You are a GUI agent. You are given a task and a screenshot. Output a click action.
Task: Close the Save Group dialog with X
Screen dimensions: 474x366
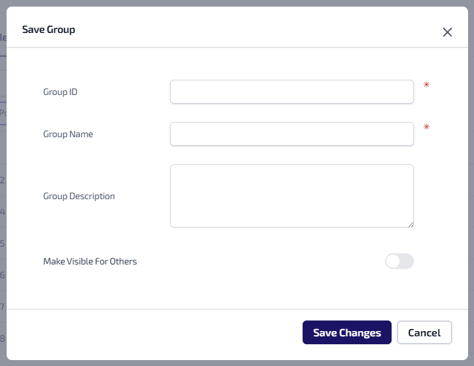(x=447, y=32)
